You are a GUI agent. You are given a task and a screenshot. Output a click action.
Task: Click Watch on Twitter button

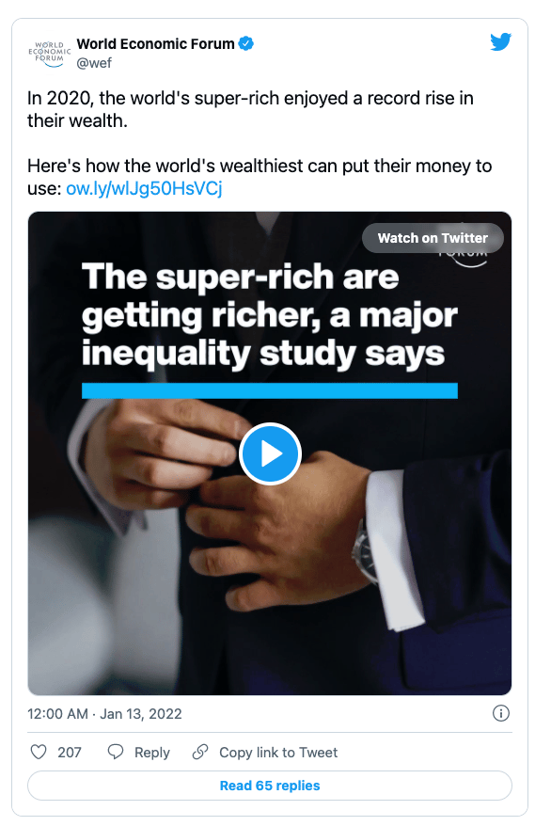(433, 238)
